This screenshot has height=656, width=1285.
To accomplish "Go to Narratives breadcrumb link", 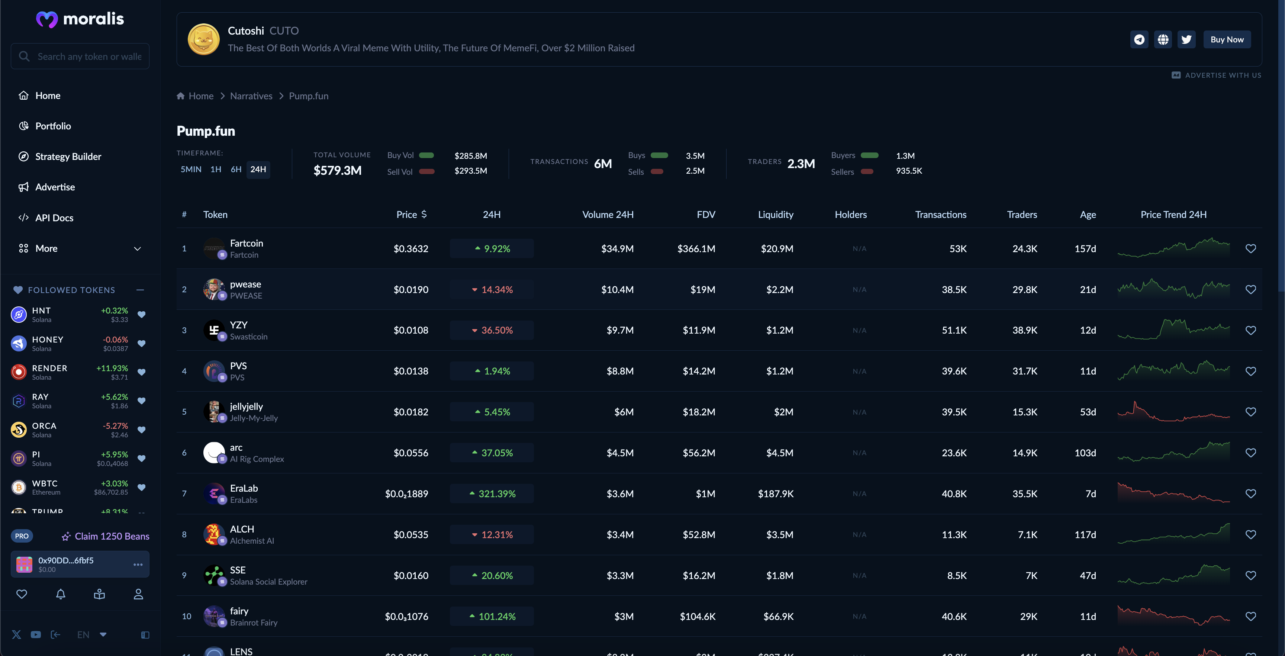I will [x=251, y=96].
